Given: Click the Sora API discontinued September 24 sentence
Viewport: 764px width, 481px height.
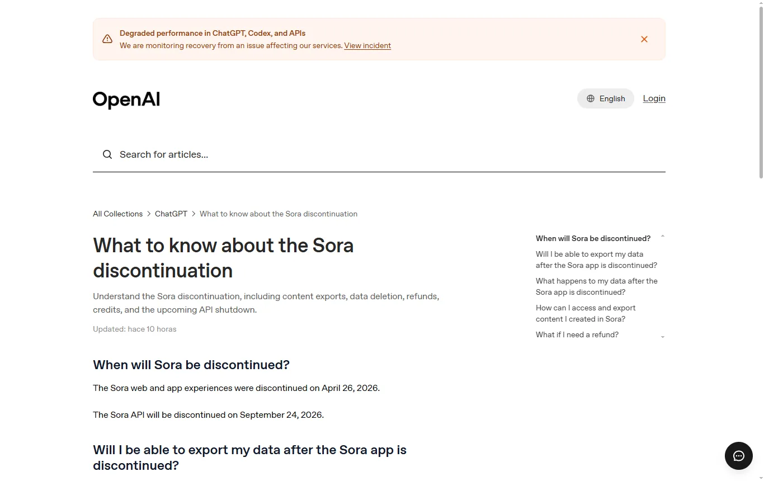Looking at the screenshot, I should click(208, 415).
